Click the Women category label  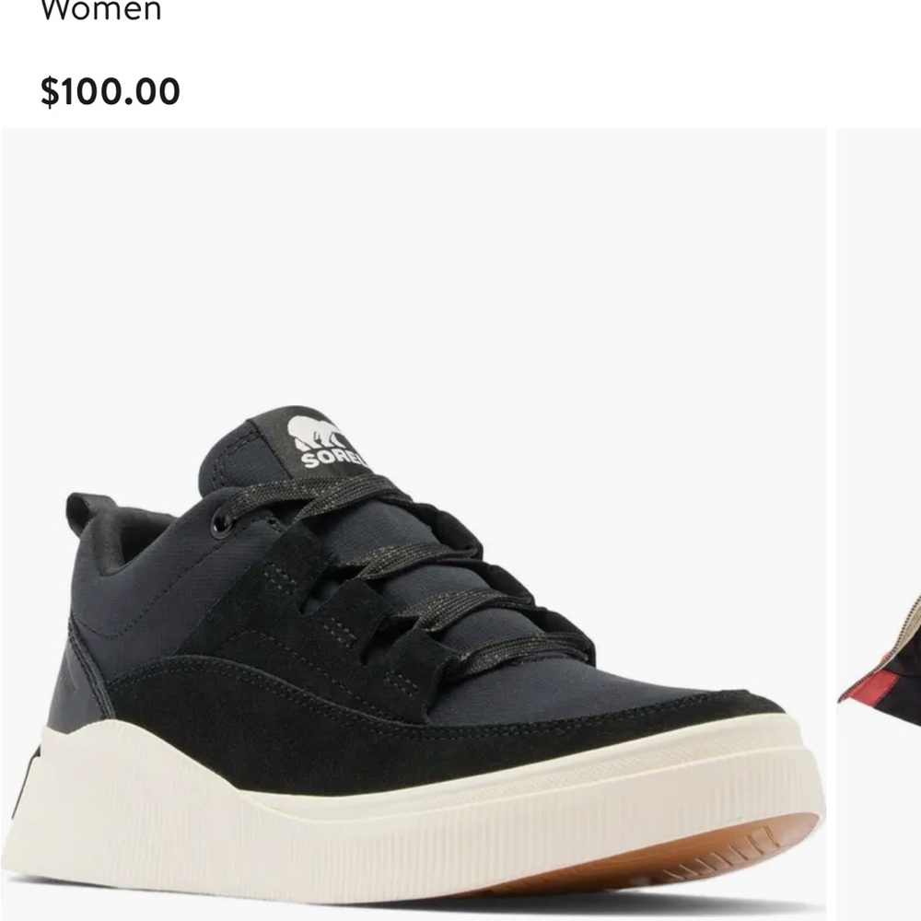[101, 10]
